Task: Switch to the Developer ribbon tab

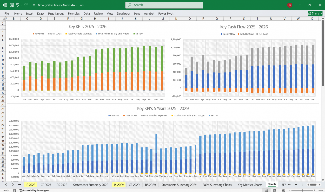Action: tap(123, 13)
